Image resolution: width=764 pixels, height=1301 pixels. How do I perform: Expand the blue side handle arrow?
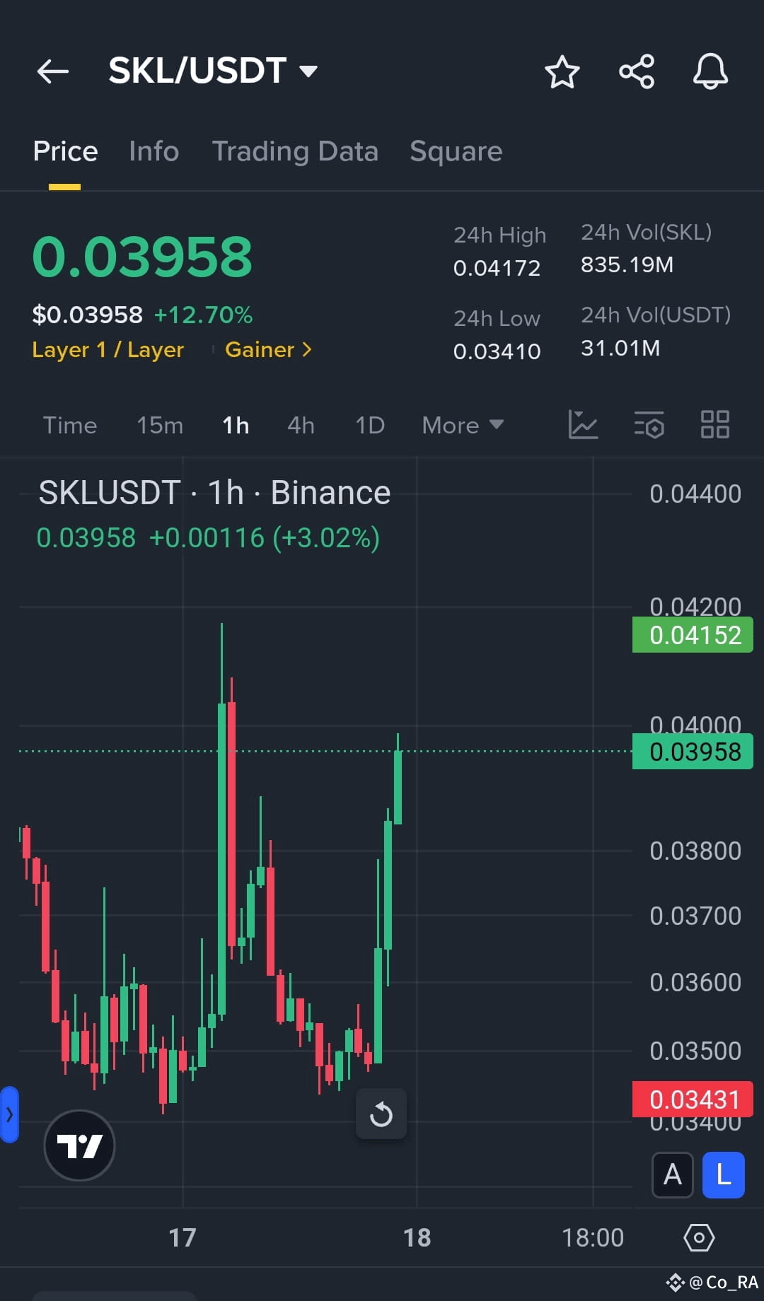(8, 1115)
